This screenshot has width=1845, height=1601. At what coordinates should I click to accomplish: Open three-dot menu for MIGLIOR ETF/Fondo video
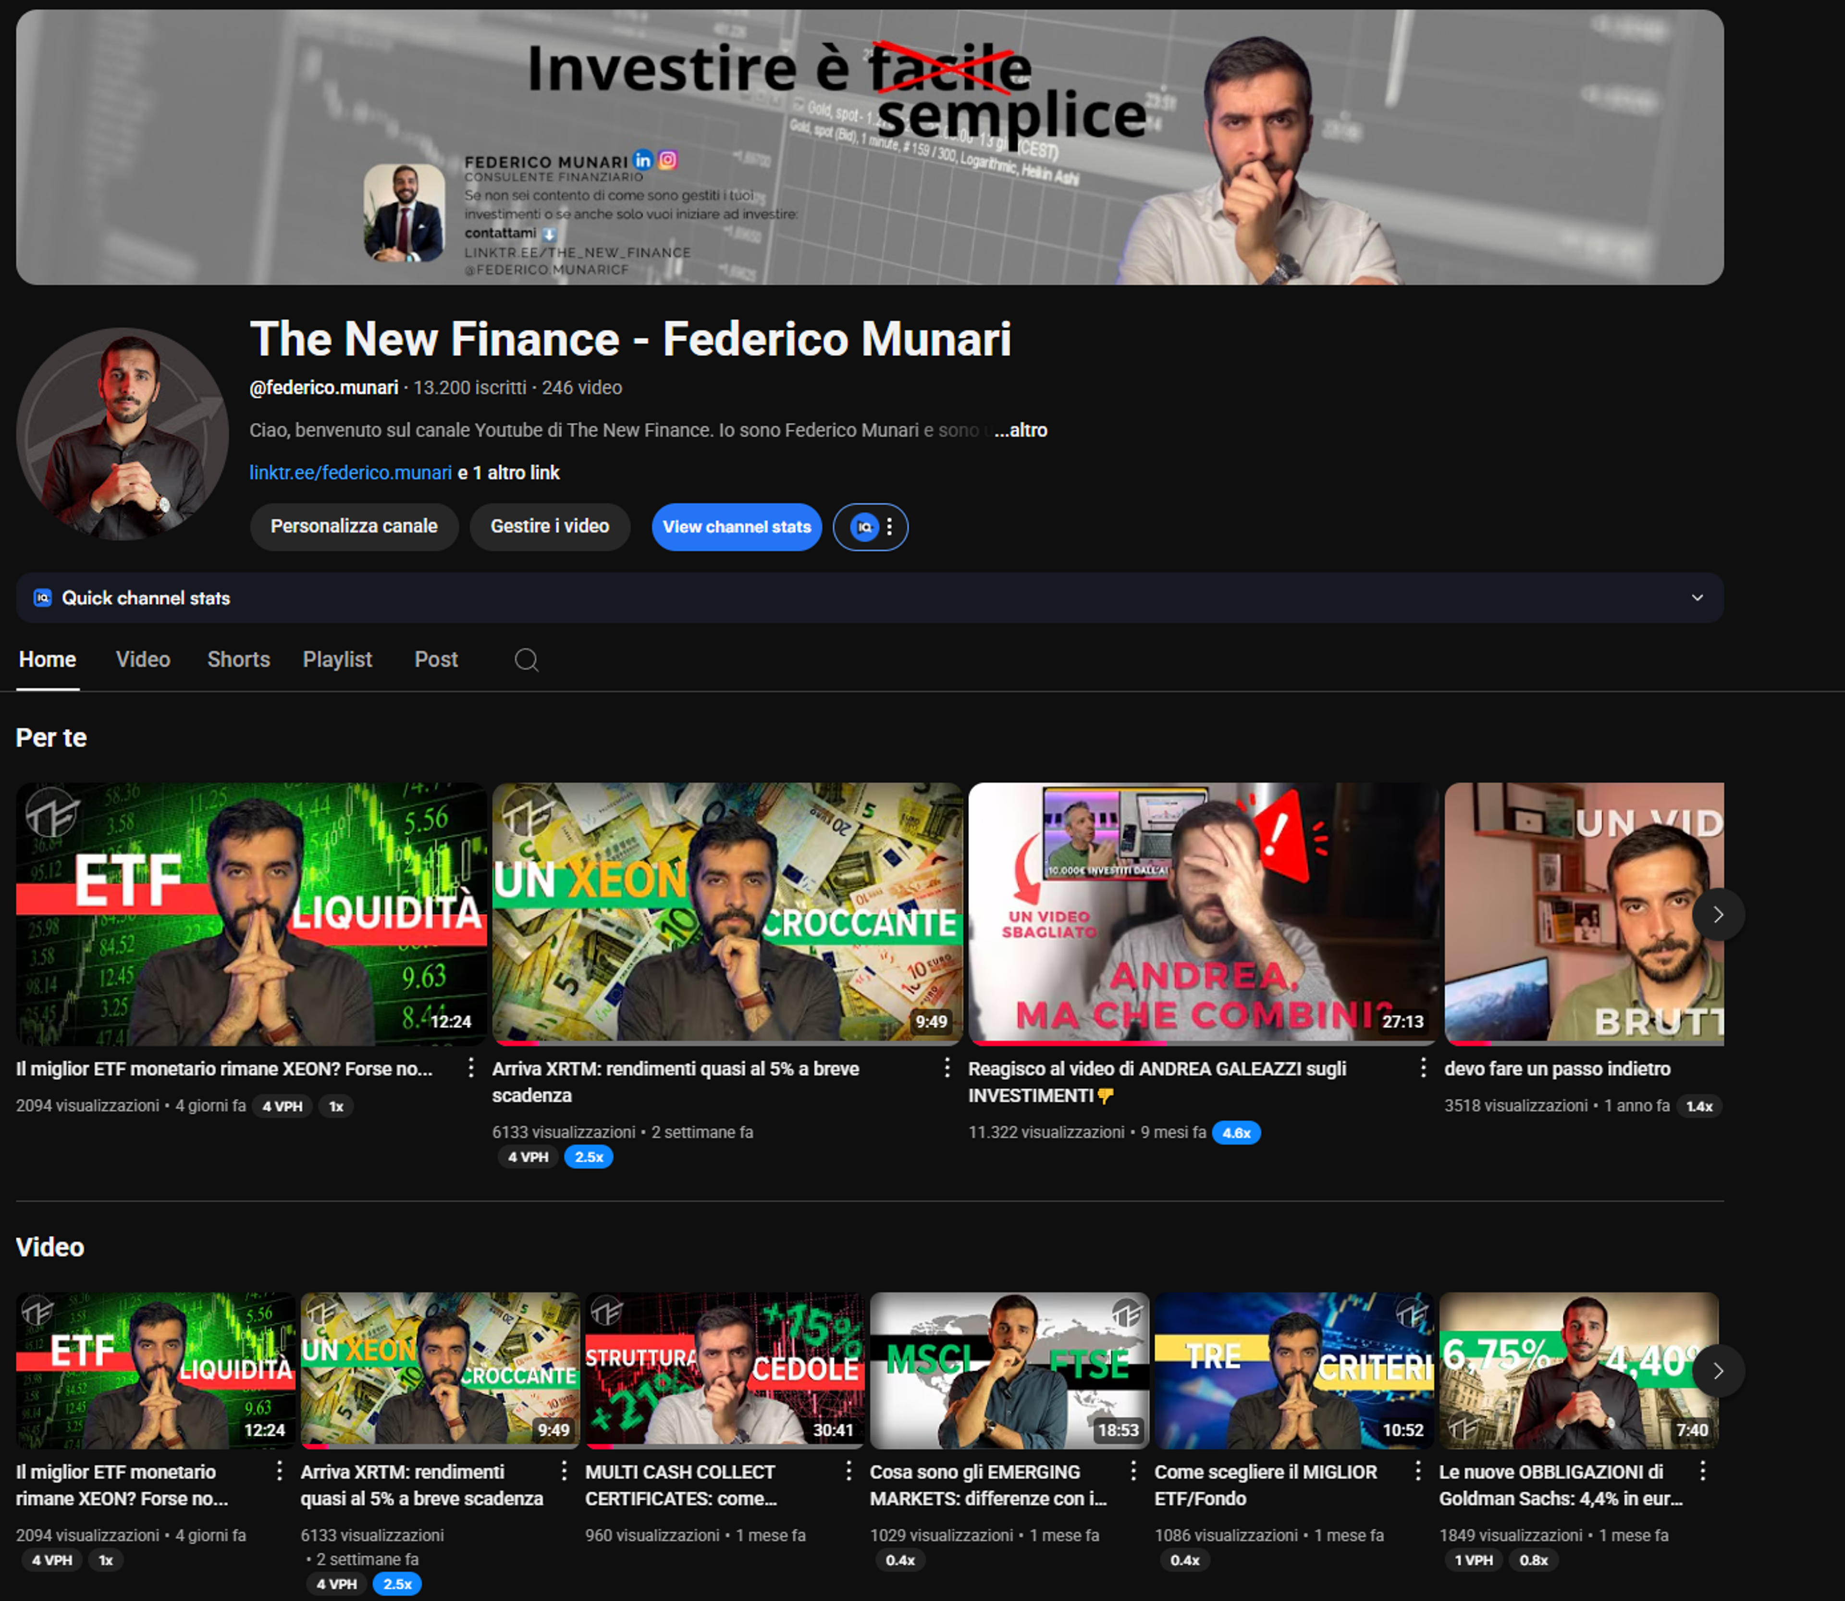click(x=1417, y=1471)
